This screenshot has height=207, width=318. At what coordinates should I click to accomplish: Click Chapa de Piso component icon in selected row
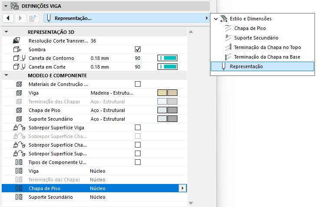(x=19, y=188)
